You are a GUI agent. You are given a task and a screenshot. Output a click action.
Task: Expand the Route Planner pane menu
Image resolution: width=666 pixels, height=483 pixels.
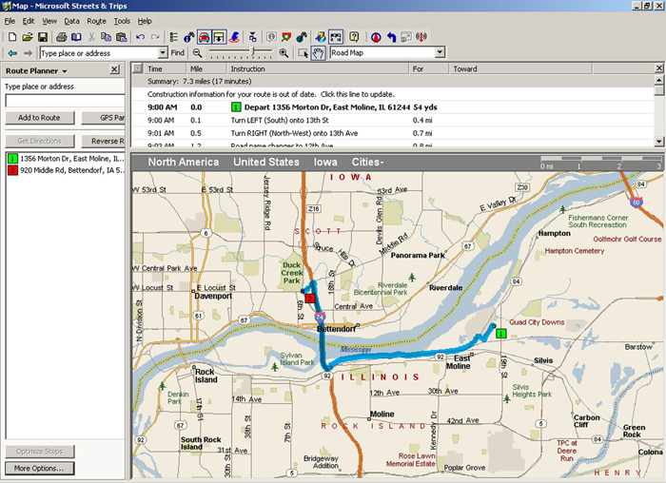[64, 71]
